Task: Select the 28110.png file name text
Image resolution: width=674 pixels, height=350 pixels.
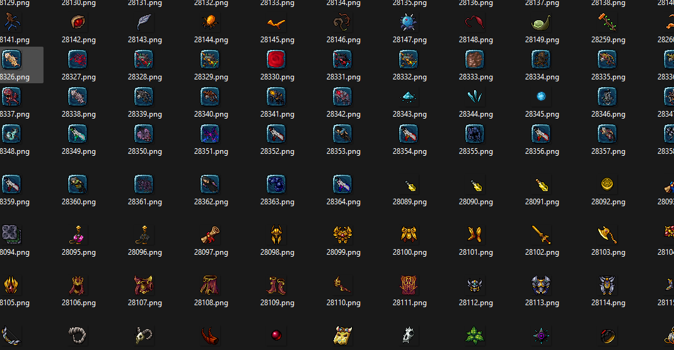Action: point(344,303)
